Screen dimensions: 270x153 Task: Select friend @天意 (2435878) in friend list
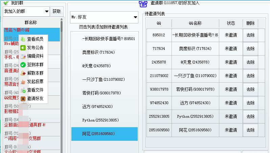(x=104, y=66)
